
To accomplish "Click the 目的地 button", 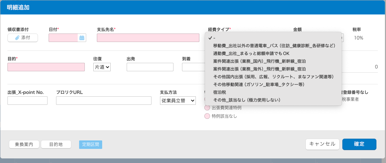I will pyautogui.click(x=56, y=144).
